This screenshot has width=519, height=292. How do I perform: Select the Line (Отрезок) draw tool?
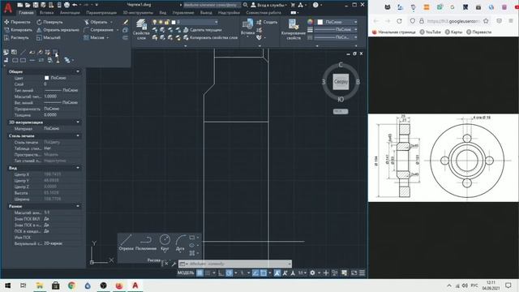coord(126,243)
